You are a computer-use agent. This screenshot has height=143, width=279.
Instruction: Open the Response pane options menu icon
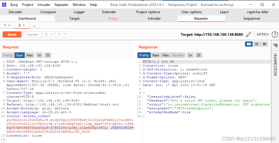pos(199,55)
